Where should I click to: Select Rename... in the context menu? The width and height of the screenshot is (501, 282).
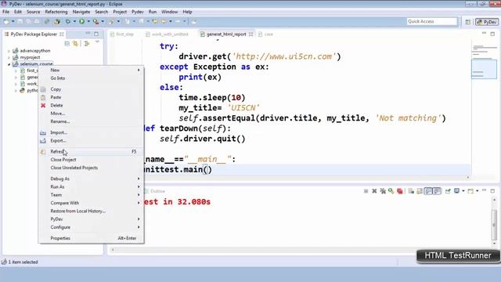pyautogui.click(x=91, y=121)
